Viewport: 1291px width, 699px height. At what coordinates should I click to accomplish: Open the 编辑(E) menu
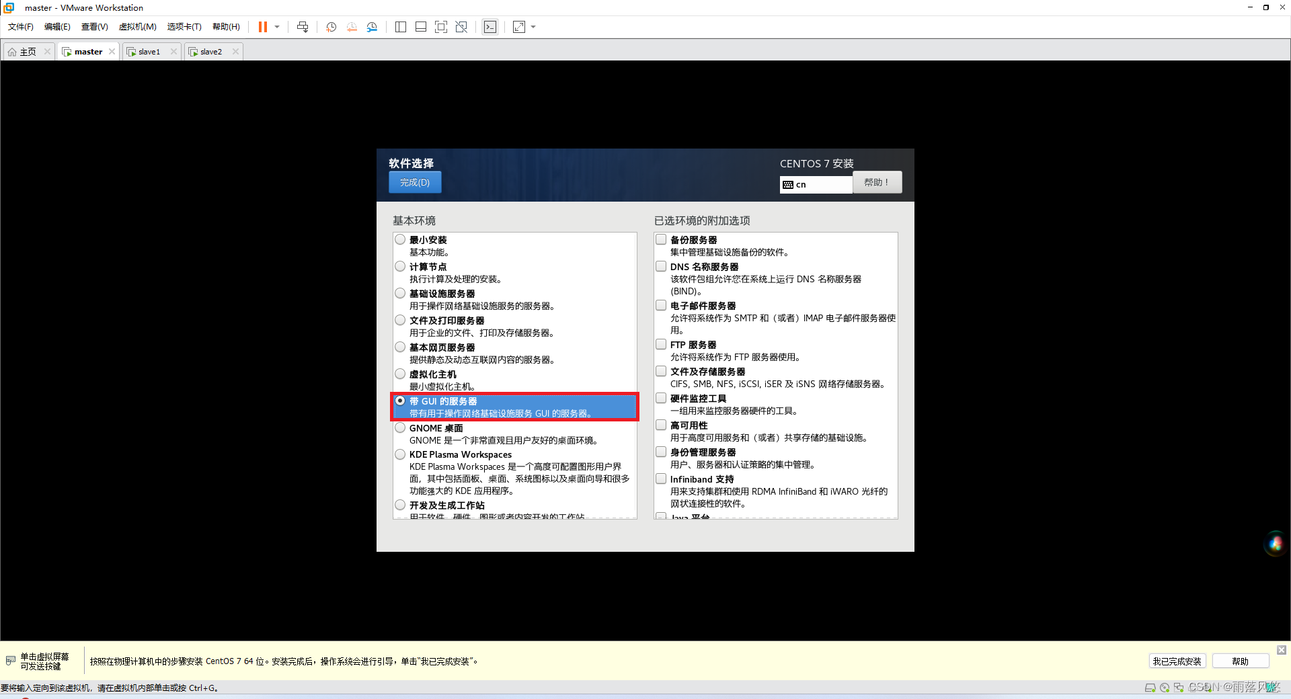(57, 27)
